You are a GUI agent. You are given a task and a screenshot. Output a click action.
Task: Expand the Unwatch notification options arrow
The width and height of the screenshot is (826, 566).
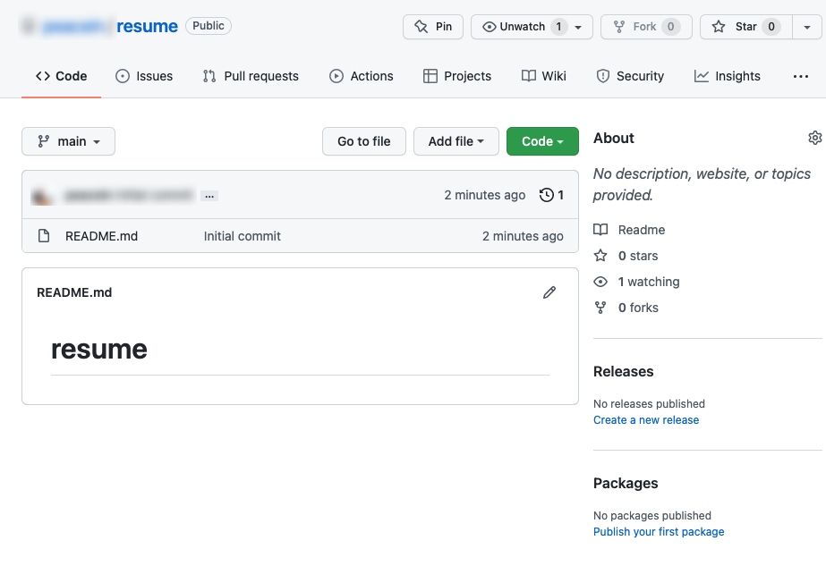[x=578, y=27]
